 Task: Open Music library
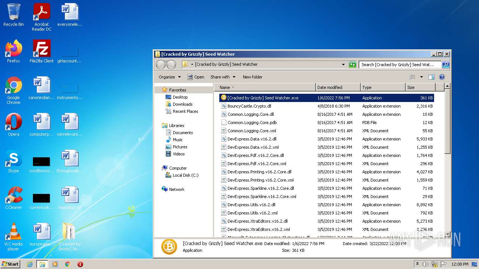[178, 140]
